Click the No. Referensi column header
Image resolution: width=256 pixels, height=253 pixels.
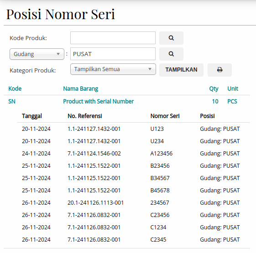[x=85, y=116]
